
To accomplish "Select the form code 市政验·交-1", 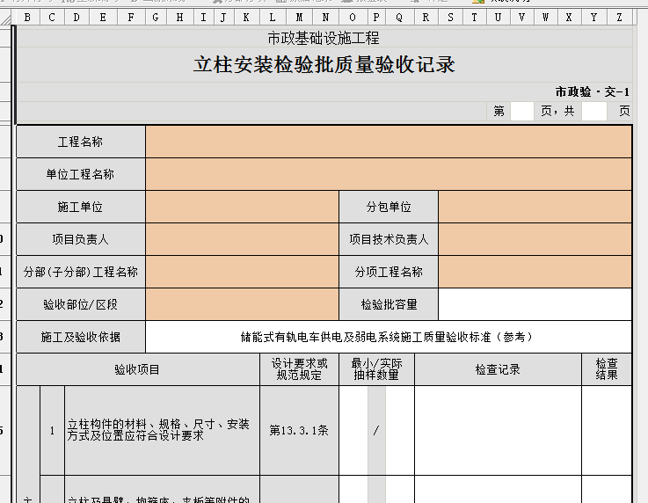I will click(592, 91).
